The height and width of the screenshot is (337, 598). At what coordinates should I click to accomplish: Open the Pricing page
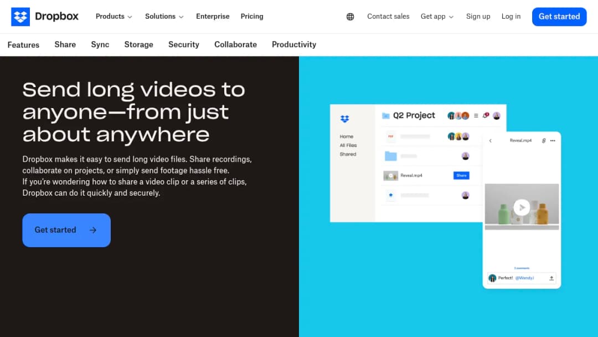point(252,17)
